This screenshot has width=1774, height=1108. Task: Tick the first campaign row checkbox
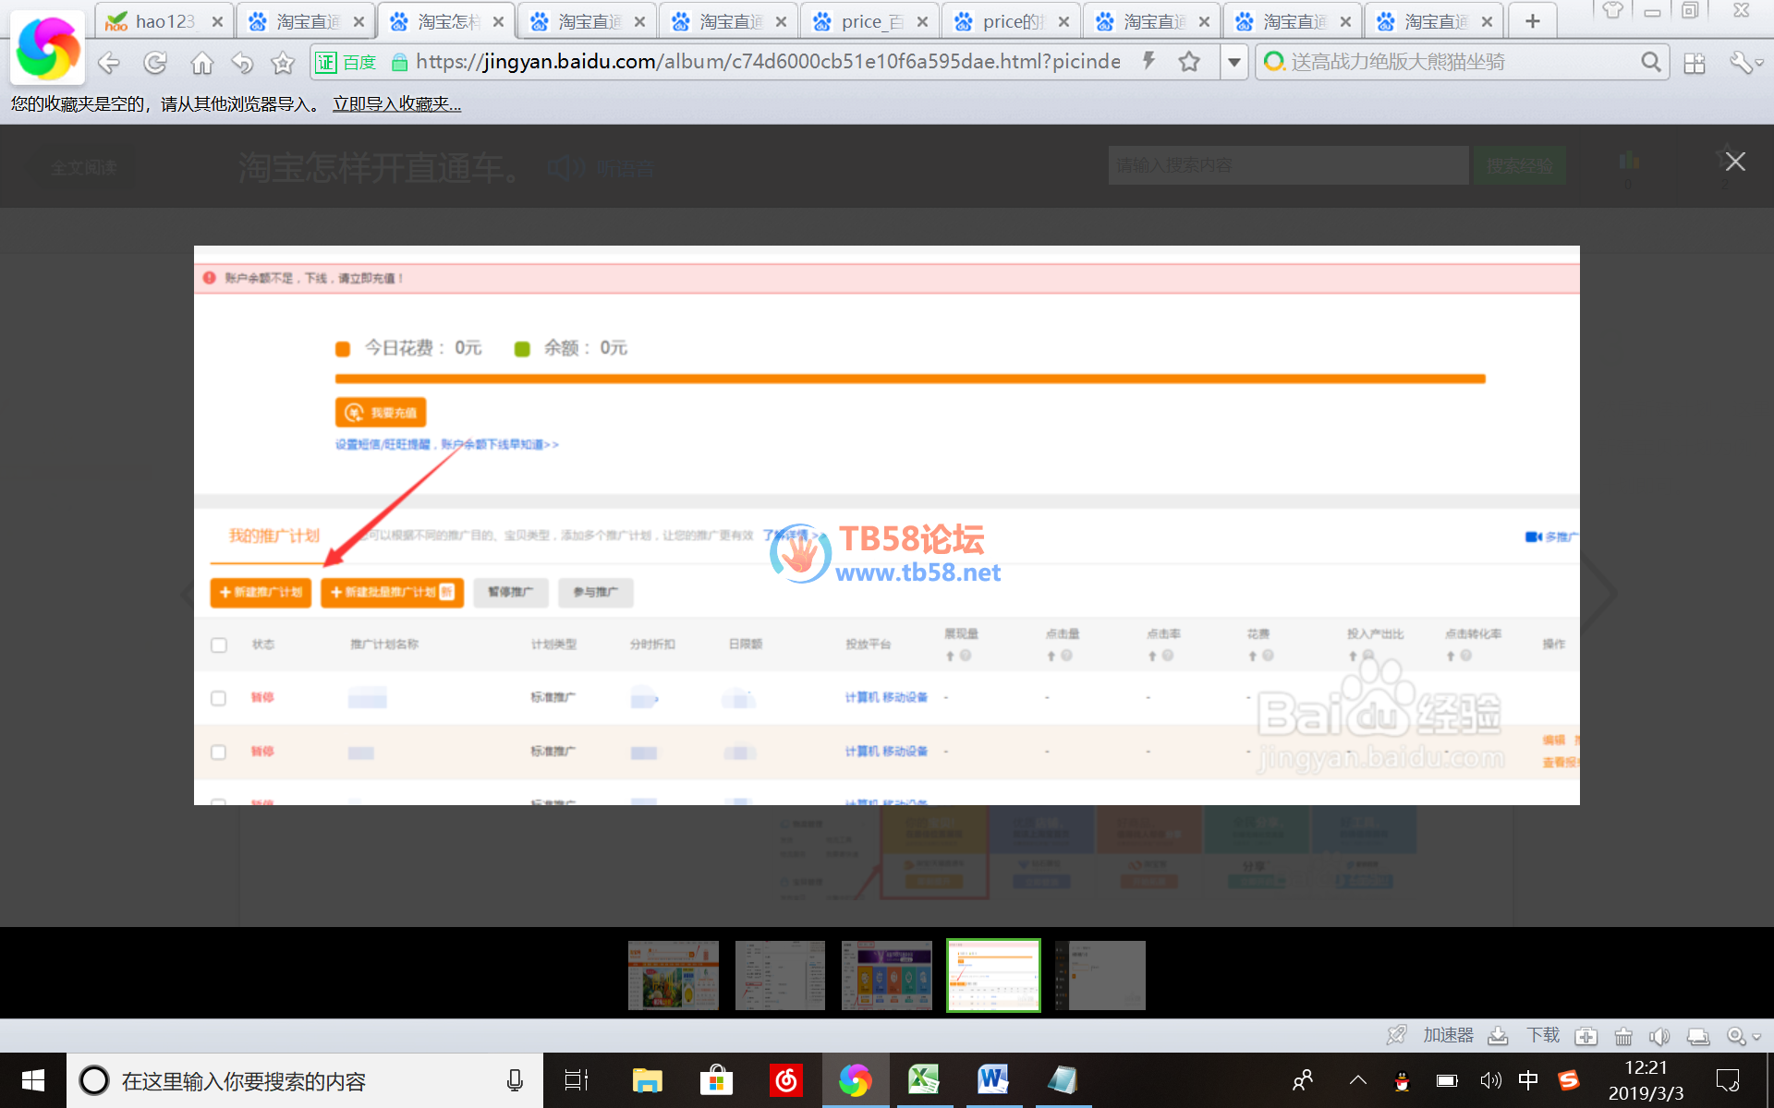[x=219, y=698]
